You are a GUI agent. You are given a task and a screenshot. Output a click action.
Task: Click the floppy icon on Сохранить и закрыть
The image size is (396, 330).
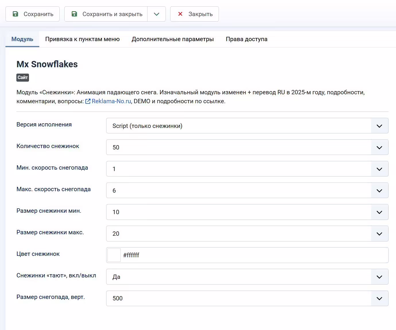coord(74,14)
